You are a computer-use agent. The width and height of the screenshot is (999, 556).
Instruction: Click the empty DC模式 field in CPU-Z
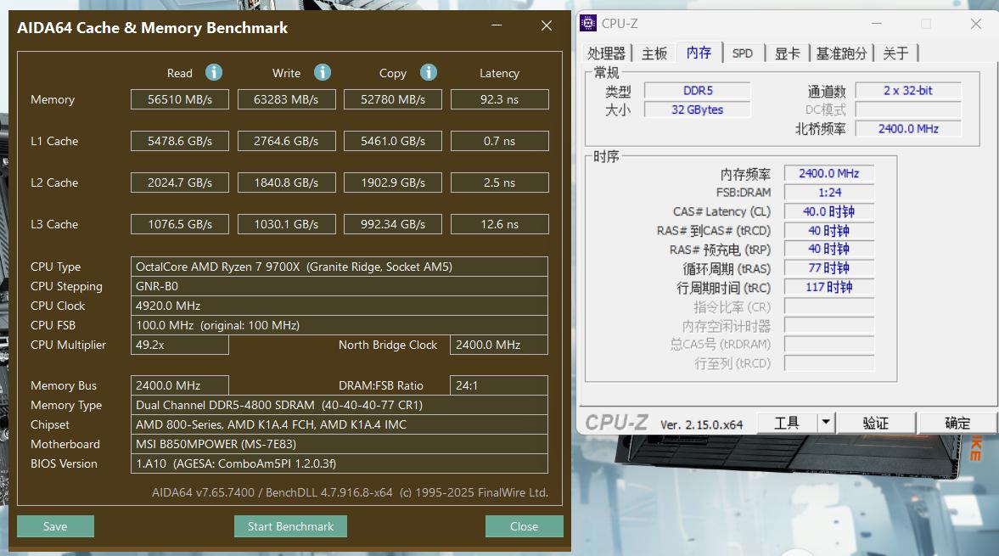tap(908, 110)
